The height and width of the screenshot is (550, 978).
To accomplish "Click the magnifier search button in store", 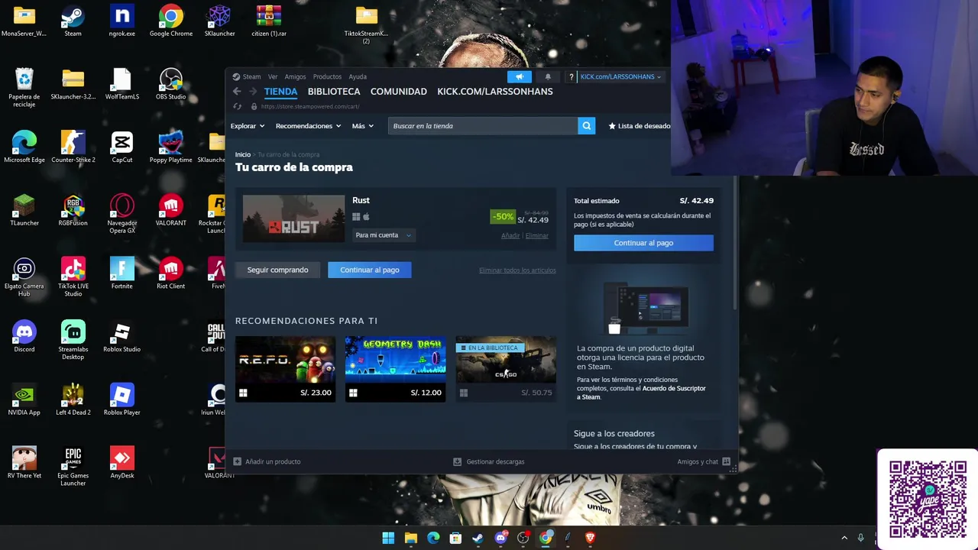I will coord(586,126).
